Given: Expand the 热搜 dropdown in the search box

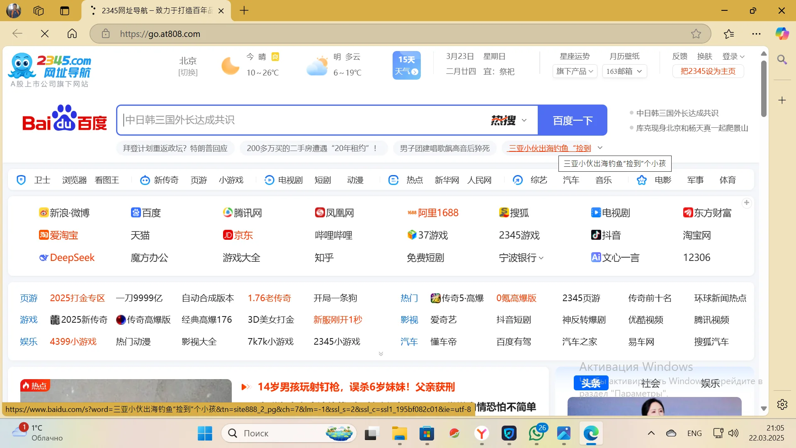Looking at the screenshot, I should pos(509,120).
